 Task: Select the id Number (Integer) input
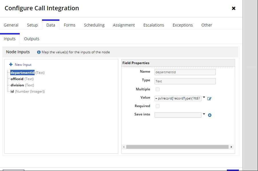(27, 91)
